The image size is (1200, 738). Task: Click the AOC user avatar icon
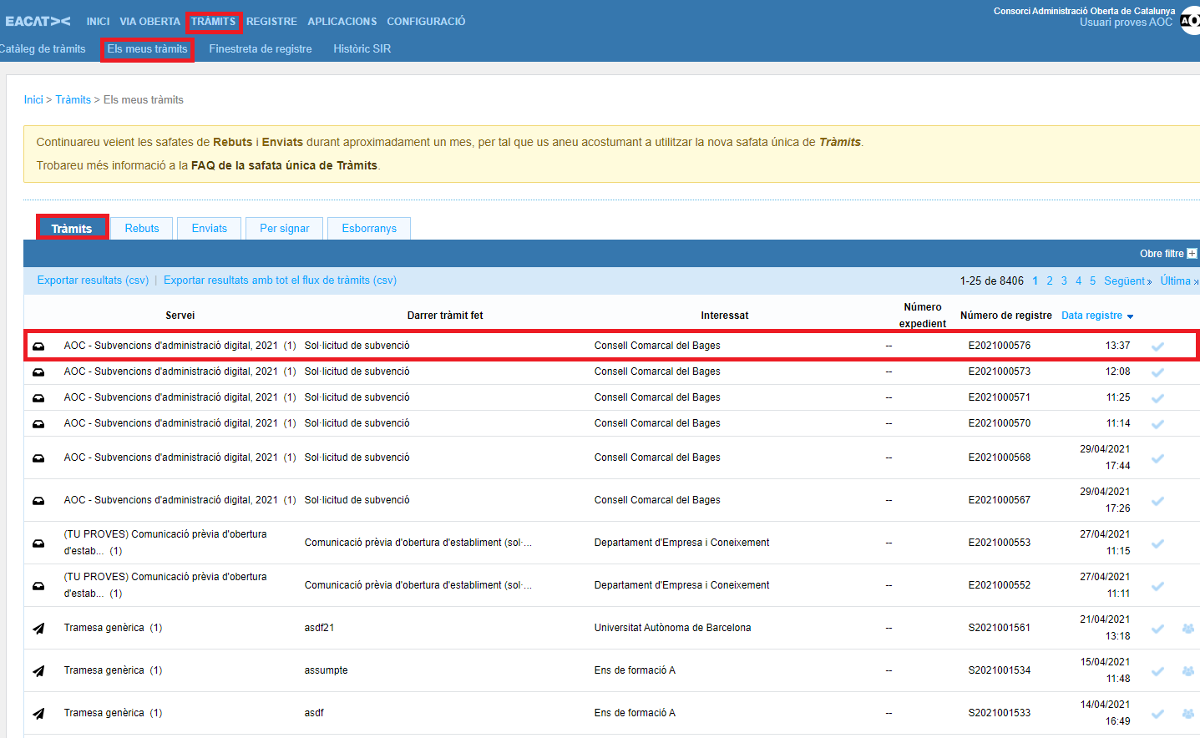coord(1190,21)
